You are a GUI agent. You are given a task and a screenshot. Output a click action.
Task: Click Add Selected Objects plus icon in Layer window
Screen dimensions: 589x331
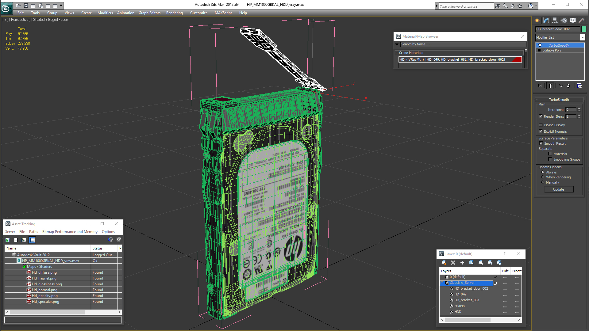[x=462, y=263]
